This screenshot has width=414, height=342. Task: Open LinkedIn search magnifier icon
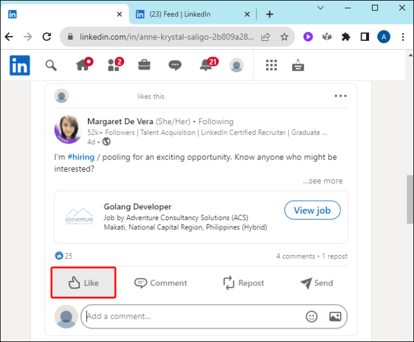point(51,65)
